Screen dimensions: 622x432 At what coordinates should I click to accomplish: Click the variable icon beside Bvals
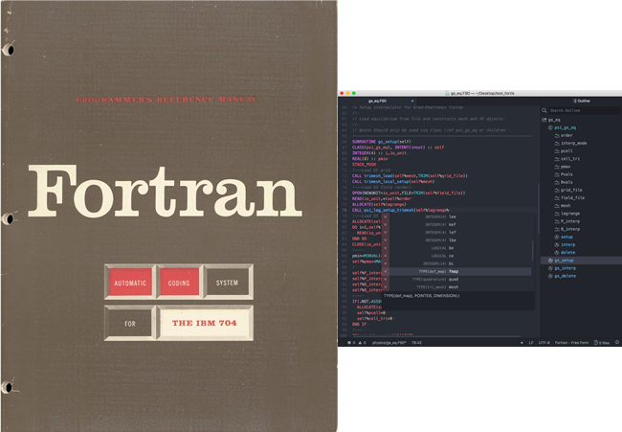pyautogui.click(x=557, y=182)
